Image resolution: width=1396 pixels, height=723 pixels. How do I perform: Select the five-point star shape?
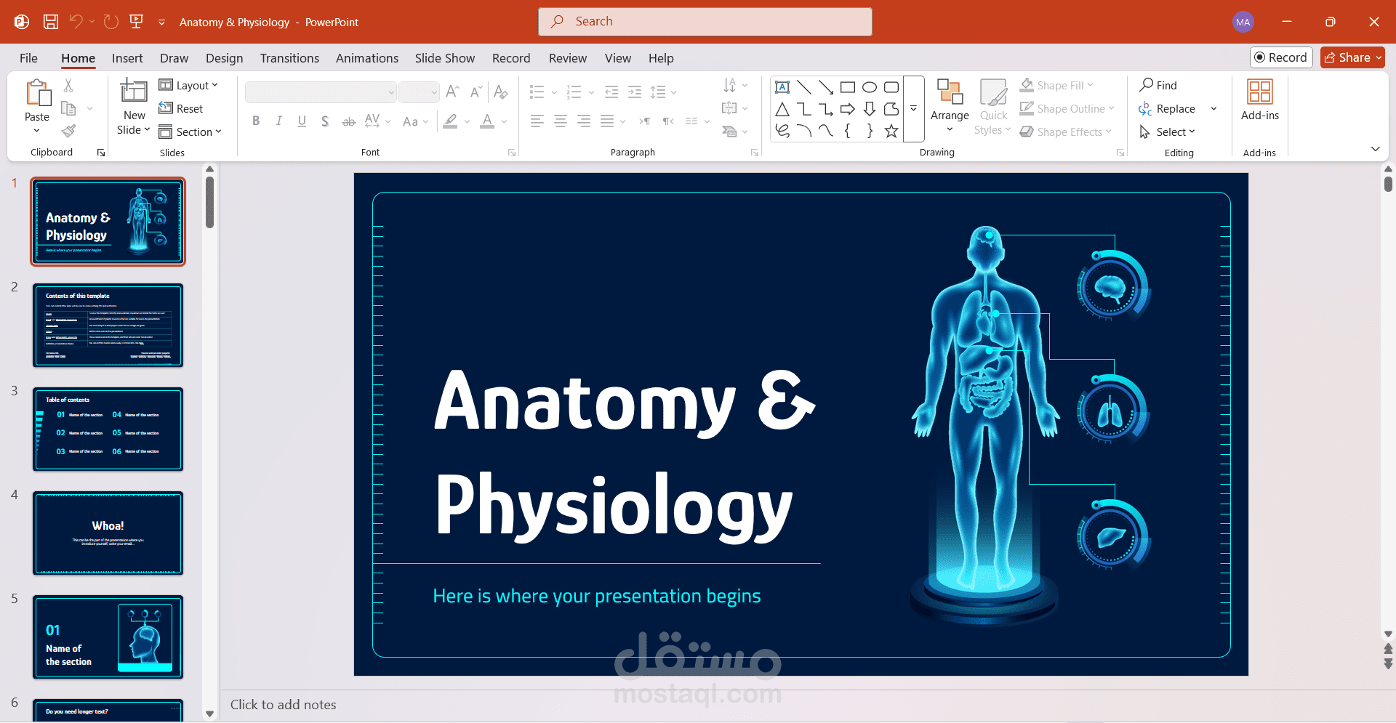tap(891, 131)
